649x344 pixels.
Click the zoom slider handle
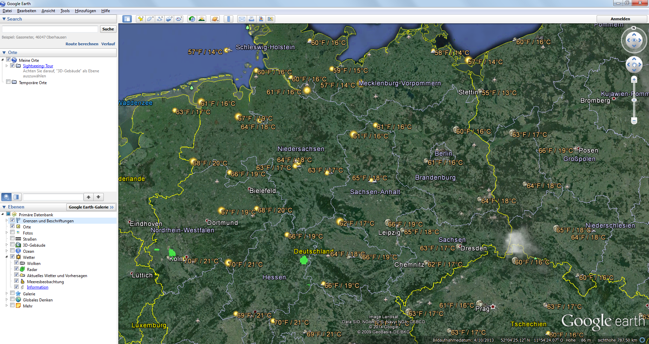pyautogui.click(x=634, y=100)
